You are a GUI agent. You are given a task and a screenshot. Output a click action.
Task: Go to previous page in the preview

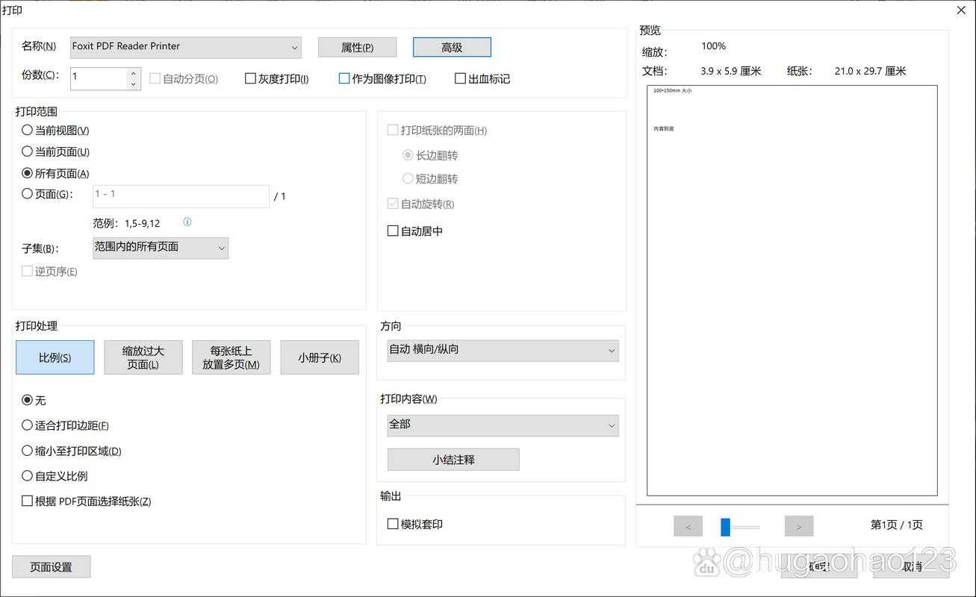coord(687,526)
